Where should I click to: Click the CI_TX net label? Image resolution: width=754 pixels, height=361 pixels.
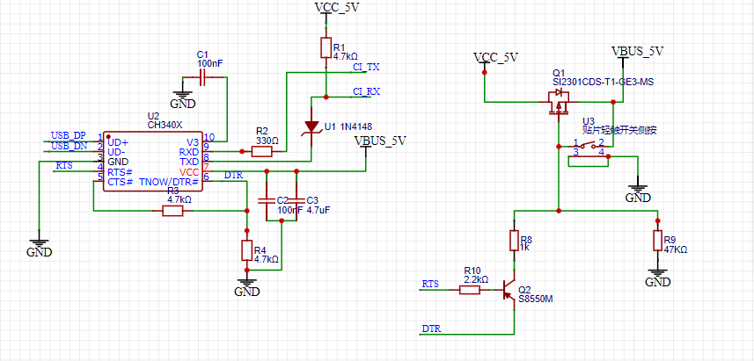pyautogui.click(x=366, y=68)
